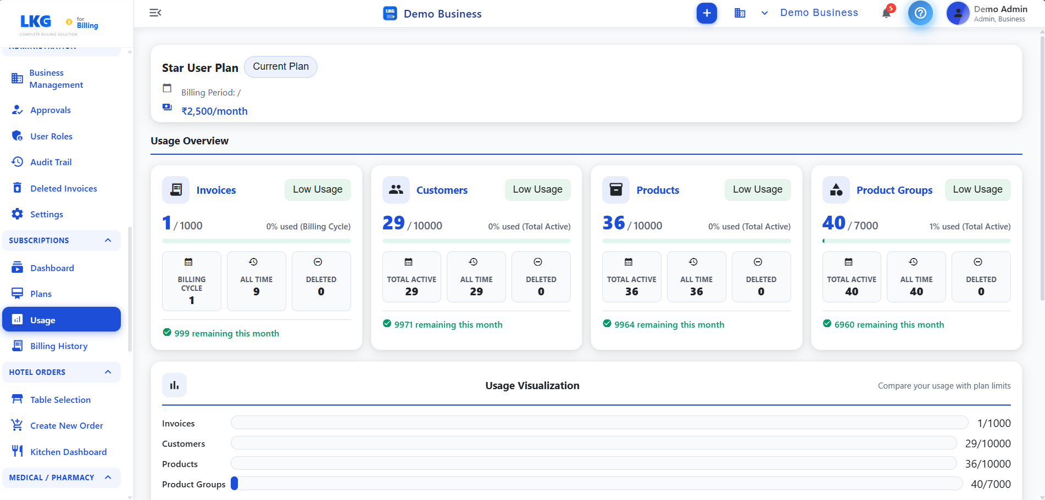Click the Product Groups card title
Screen dimensions: 1045x500
[894, 190]
